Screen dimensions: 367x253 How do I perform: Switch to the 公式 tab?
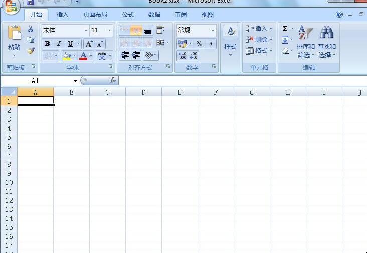click(128, 15)
